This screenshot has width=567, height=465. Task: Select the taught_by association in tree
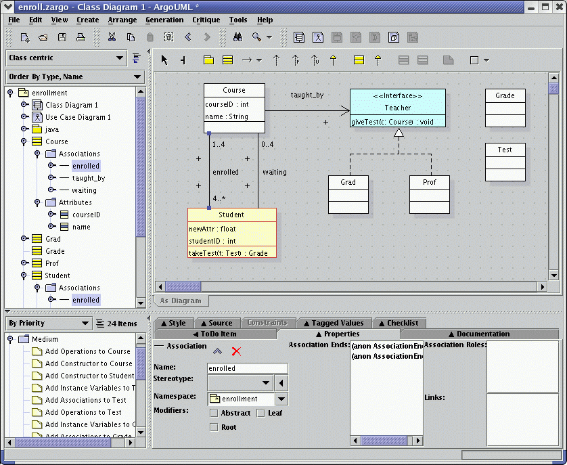88,178
